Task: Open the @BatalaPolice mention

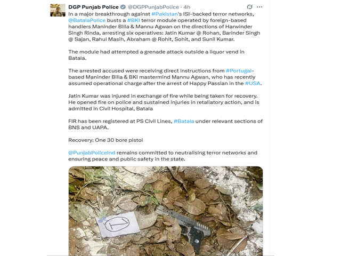Action: (x=87, y=20)
